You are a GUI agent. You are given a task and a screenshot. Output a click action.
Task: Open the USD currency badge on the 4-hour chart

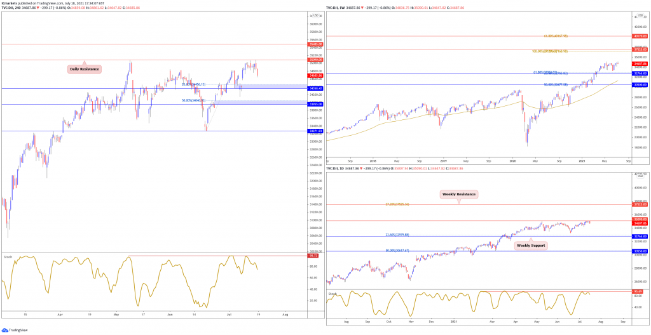click(315, 15)
